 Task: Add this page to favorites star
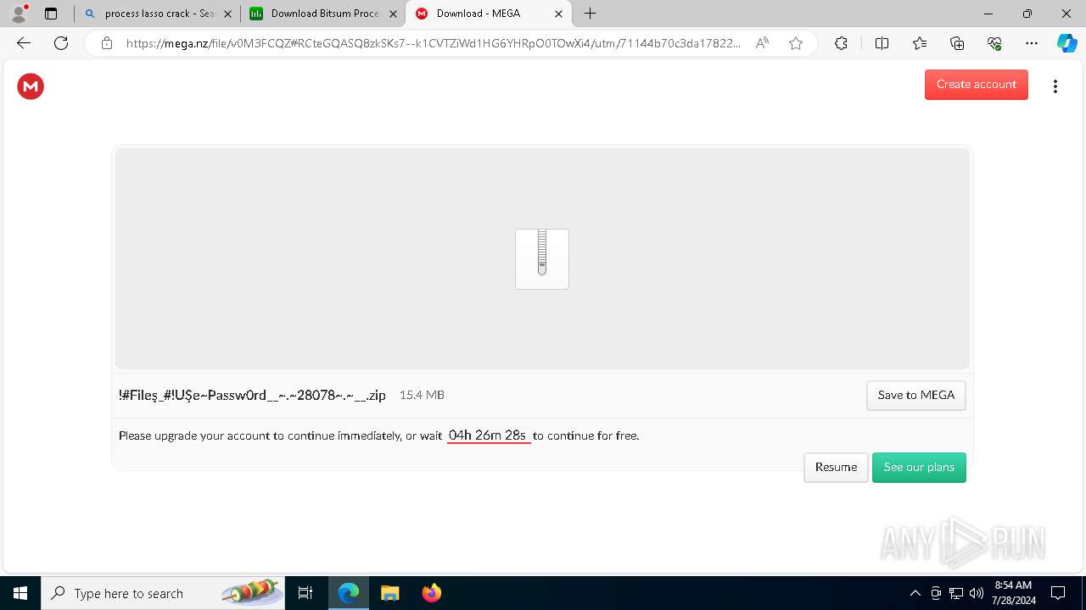point(796,43)
